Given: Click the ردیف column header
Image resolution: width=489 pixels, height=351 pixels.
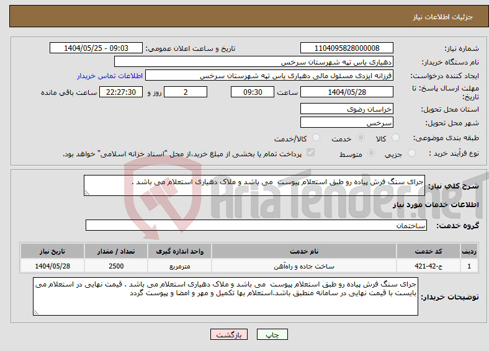Looking at the screenshot, I should [469, 251].
